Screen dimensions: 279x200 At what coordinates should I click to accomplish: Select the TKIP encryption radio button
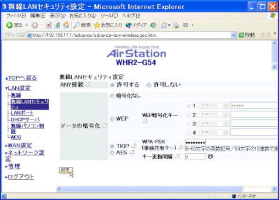(x=112, y=146)
